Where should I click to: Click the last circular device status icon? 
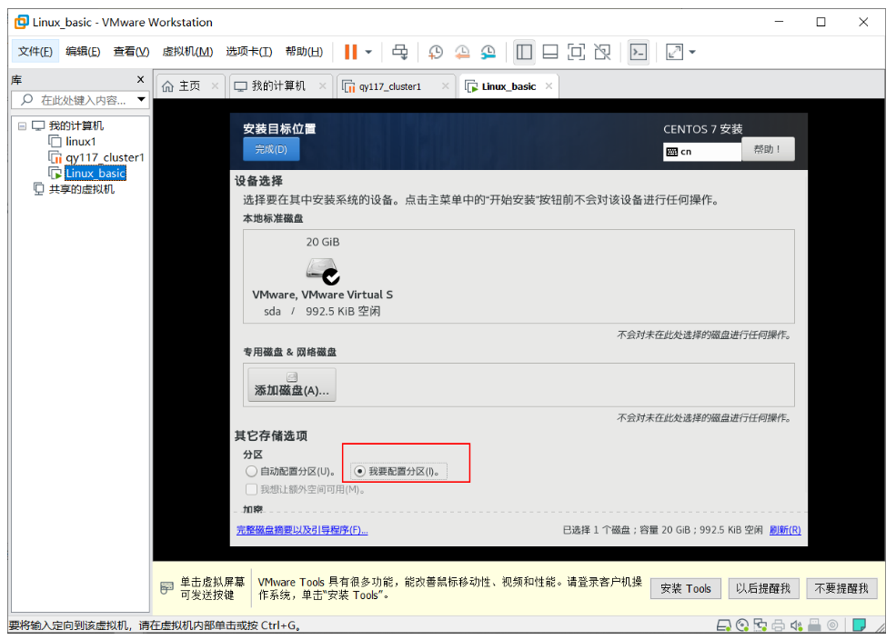point(832,625)
